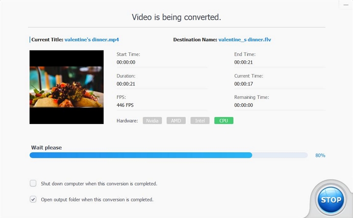Screen dimensions: 353x218
Task: Click the 'Hardware:' label
Action: click(127, 121)
